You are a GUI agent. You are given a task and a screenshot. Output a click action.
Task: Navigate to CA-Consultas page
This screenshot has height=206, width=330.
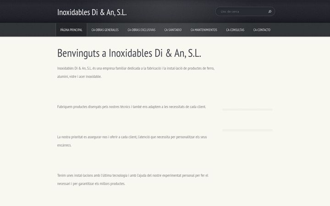click(235, 30)
